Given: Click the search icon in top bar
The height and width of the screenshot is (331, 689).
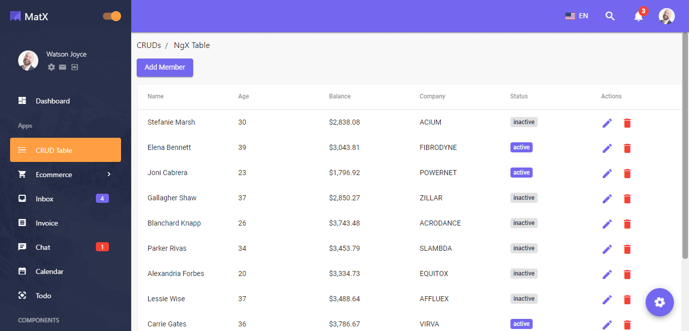Looking at the screenshot, I should coord(610,16).
